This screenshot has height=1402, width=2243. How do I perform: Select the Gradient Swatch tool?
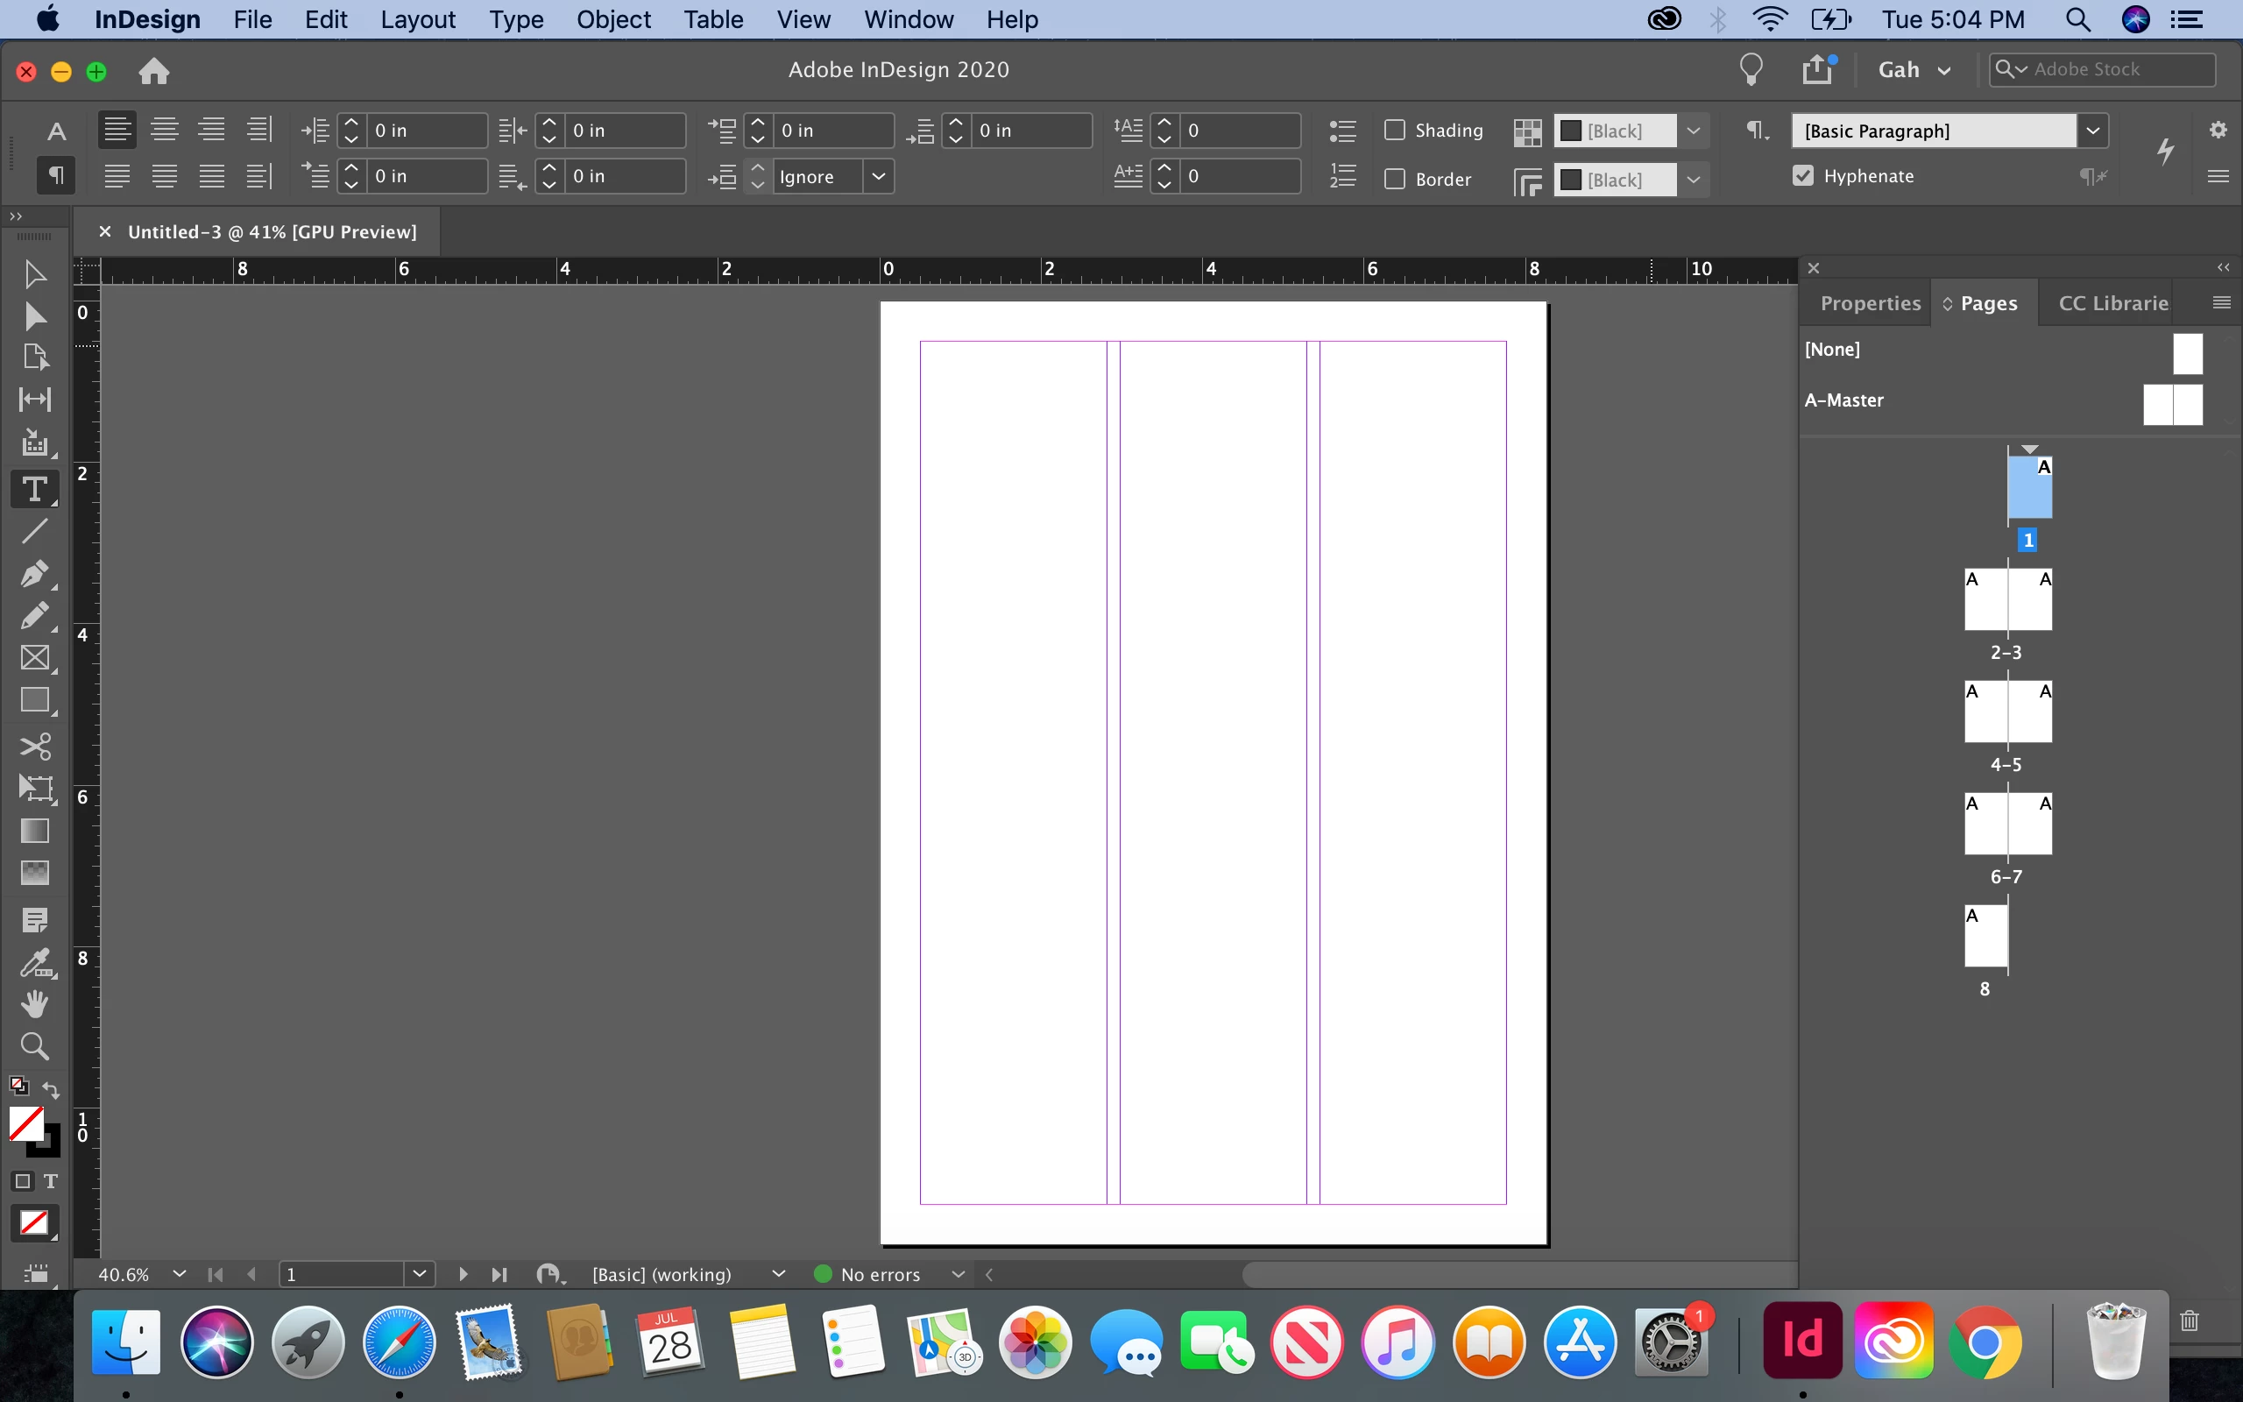pyautogui.click(x=34, y=831)
